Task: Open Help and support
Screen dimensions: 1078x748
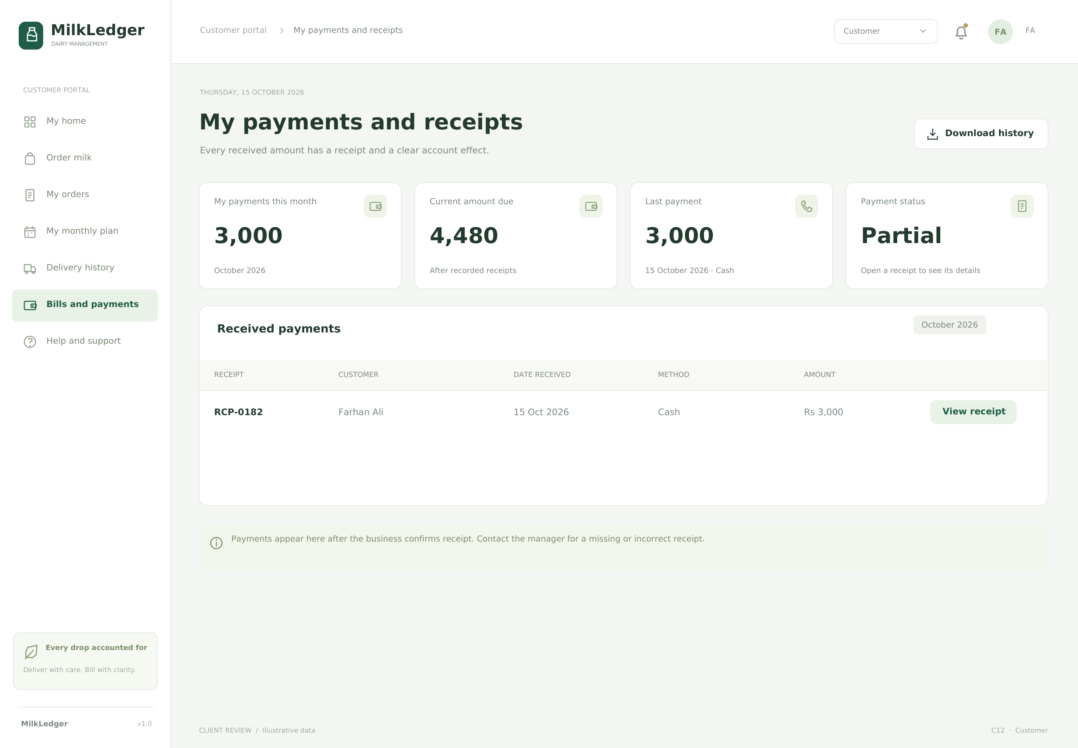Action: tap(85, 341)
